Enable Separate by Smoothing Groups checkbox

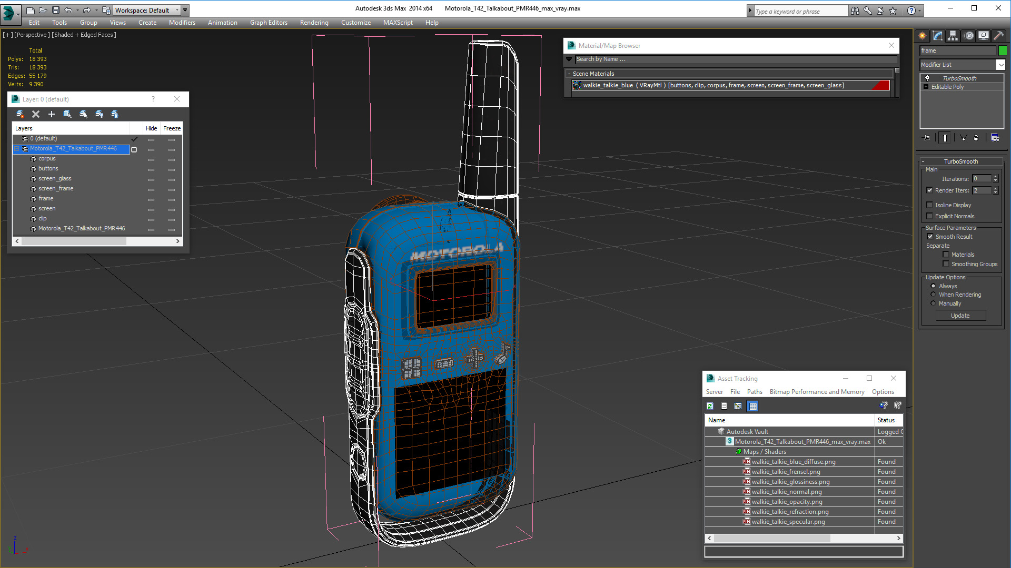pos(946,264)
